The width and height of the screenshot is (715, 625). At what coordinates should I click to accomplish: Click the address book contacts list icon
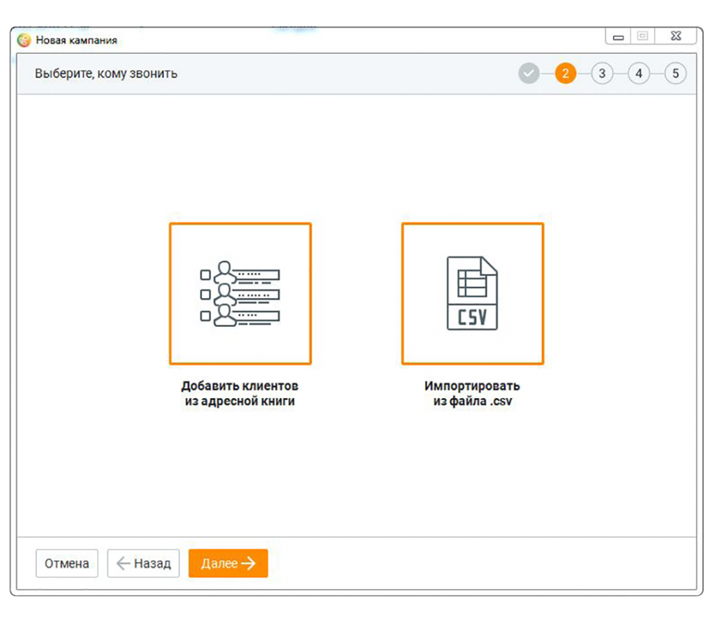239,294
